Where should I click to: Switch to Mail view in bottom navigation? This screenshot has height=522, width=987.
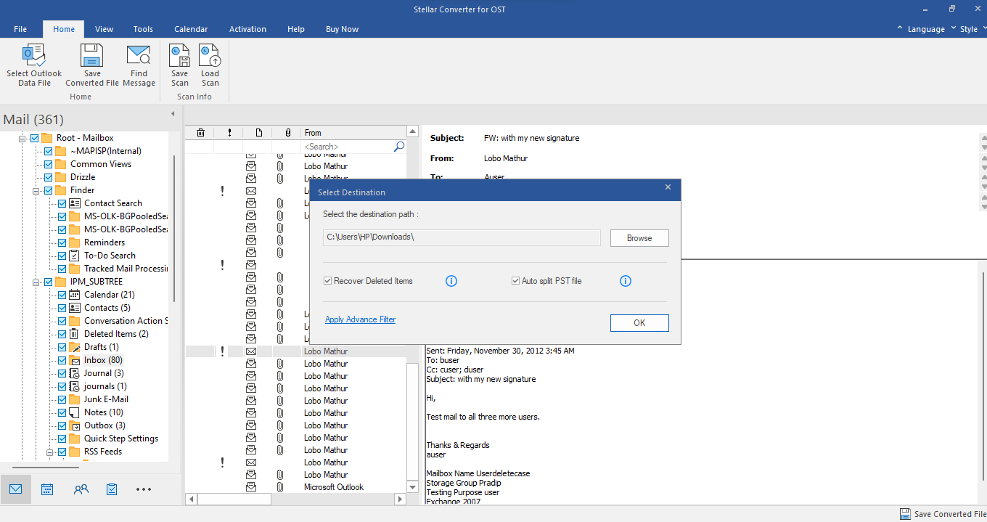(x=15, y=489)
